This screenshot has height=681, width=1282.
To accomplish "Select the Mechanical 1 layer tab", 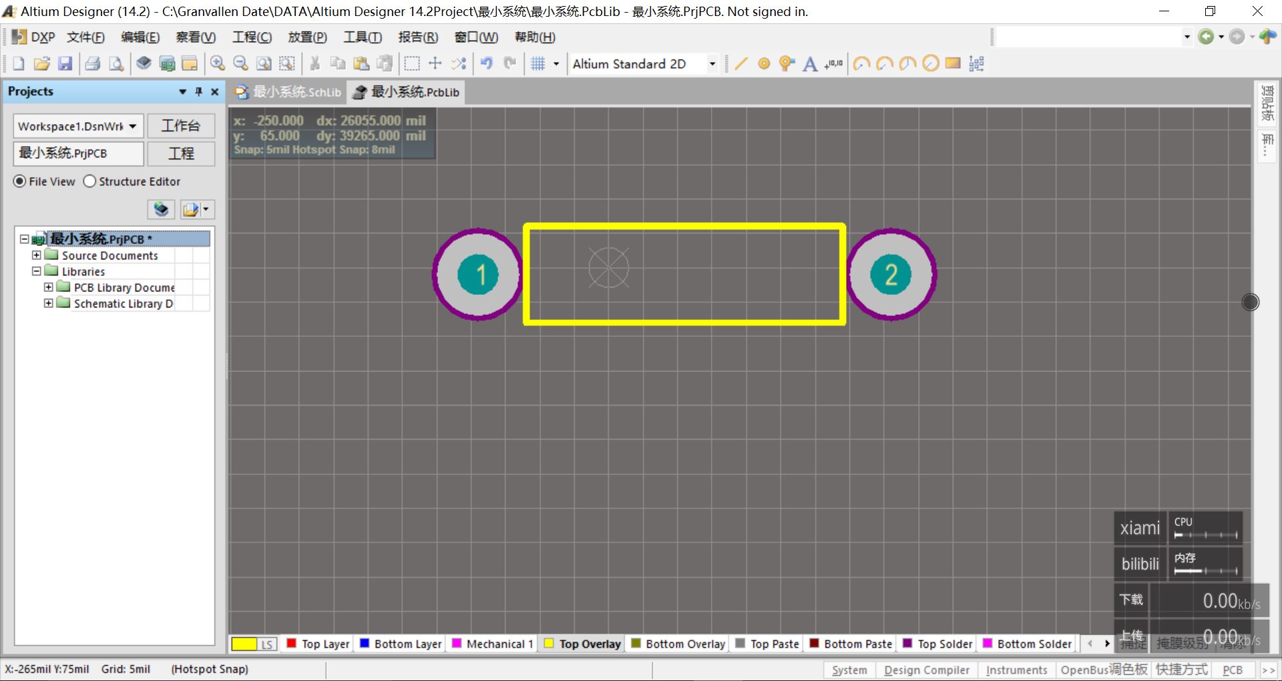I will 493,644.
